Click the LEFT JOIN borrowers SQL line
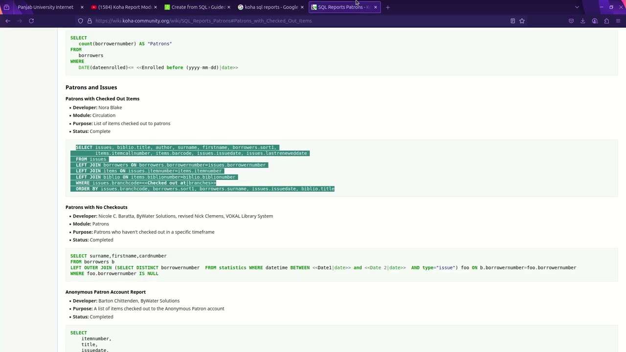 (x=171, y=165)
